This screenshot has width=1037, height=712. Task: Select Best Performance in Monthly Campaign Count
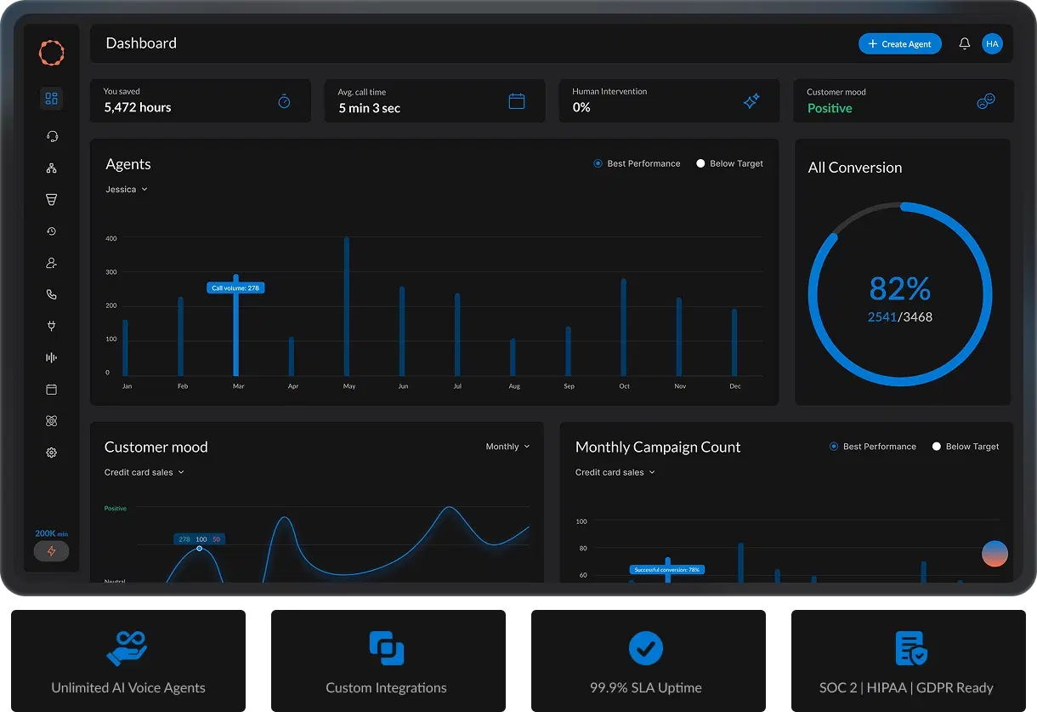[x=873, y=446]
